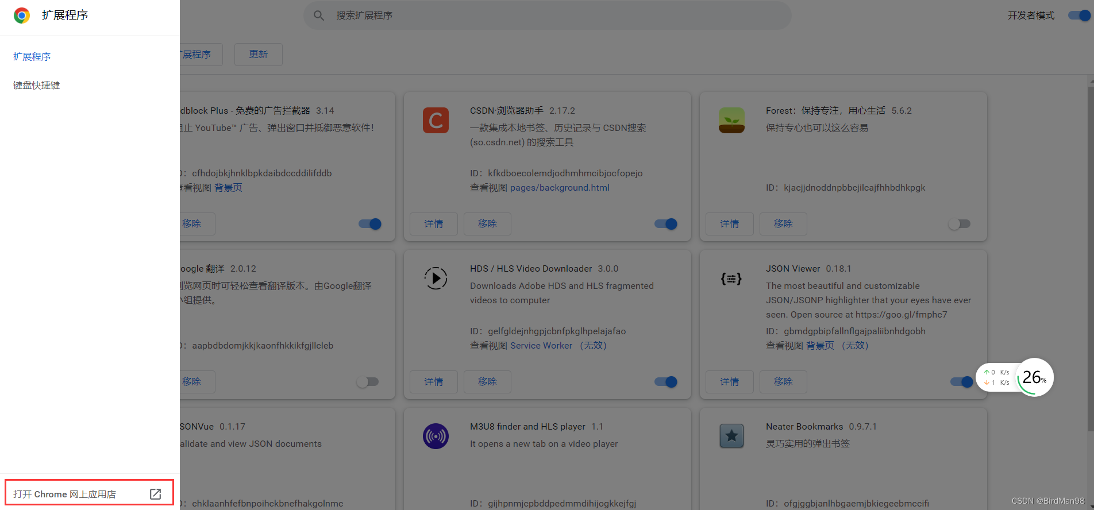
Task: Click the external link icon beside Chrome web store
Action: 155,494
